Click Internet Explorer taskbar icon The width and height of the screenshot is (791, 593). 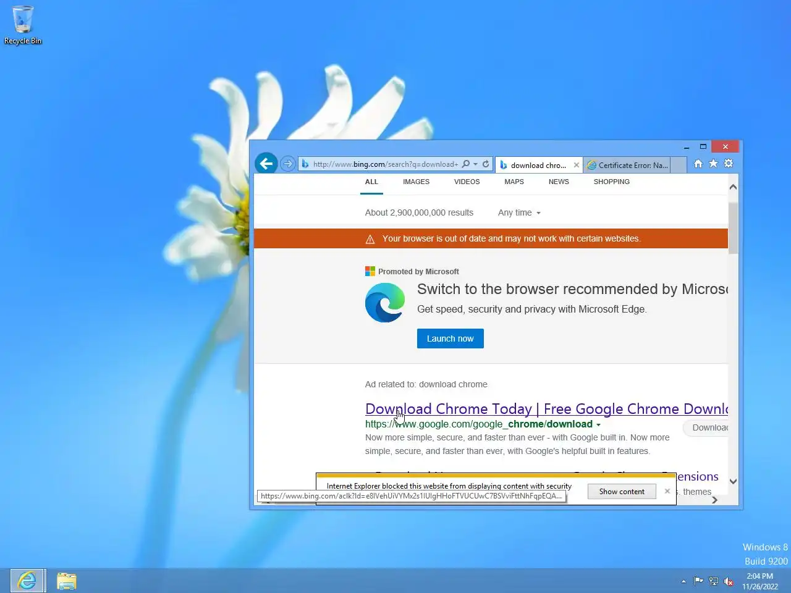click(27, 581)
